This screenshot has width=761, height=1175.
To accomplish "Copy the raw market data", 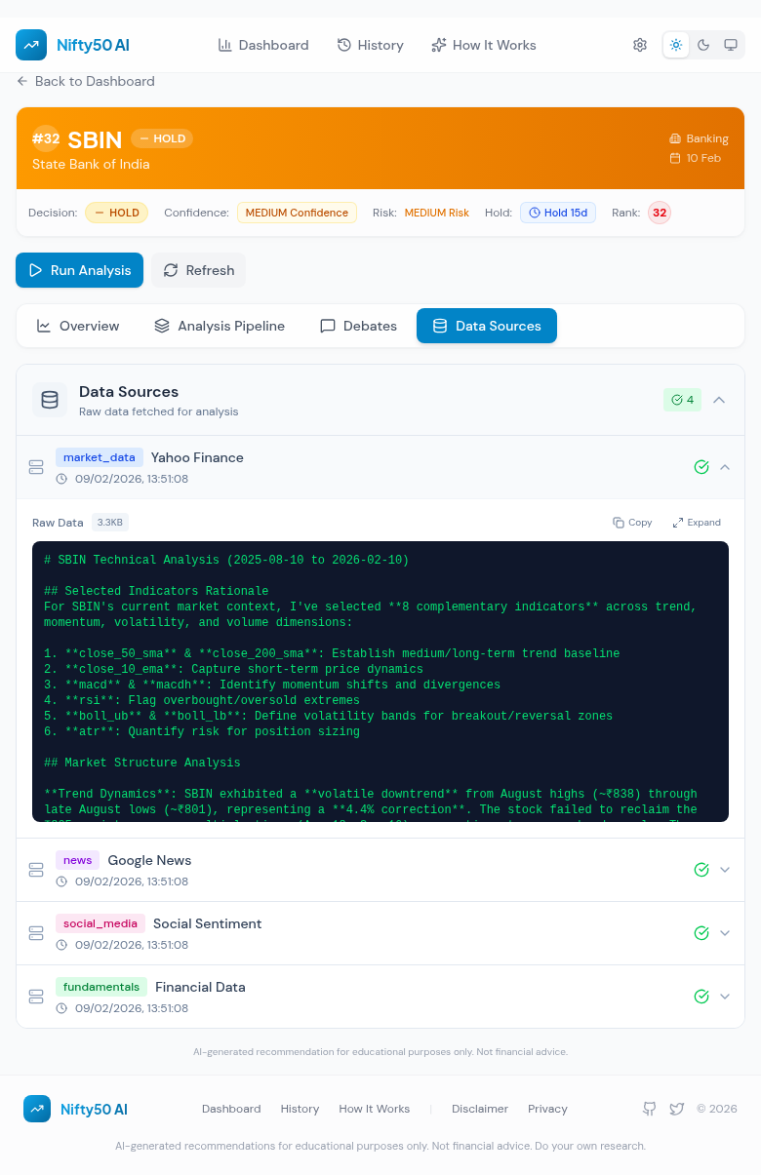I will [632, 523].
